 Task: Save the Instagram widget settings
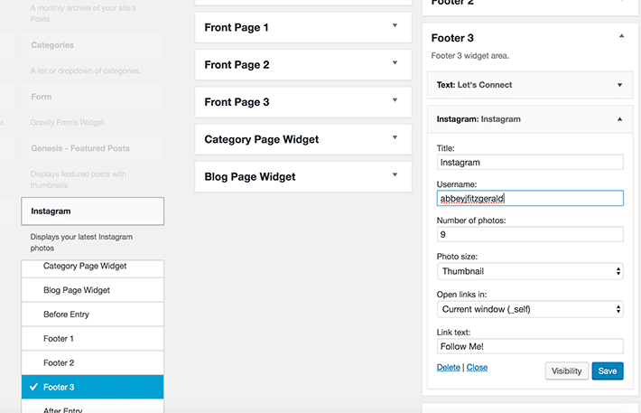pyautogui.click(x=608, y=371)
